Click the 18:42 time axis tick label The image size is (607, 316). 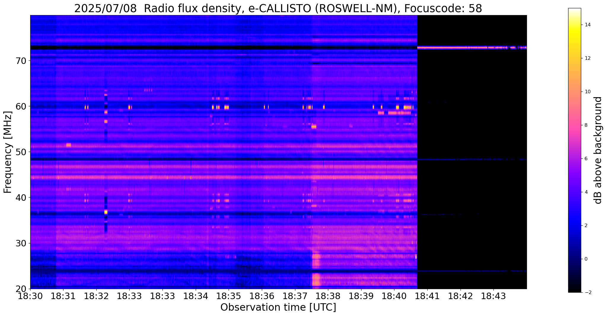(461, 296)
